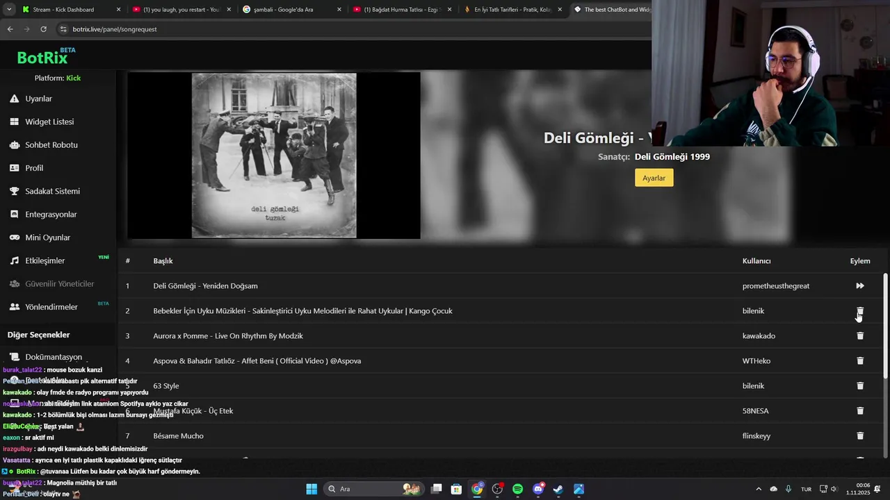
Task: Open Dokümantasyon in the sidebar
Action: coord(54,357)
